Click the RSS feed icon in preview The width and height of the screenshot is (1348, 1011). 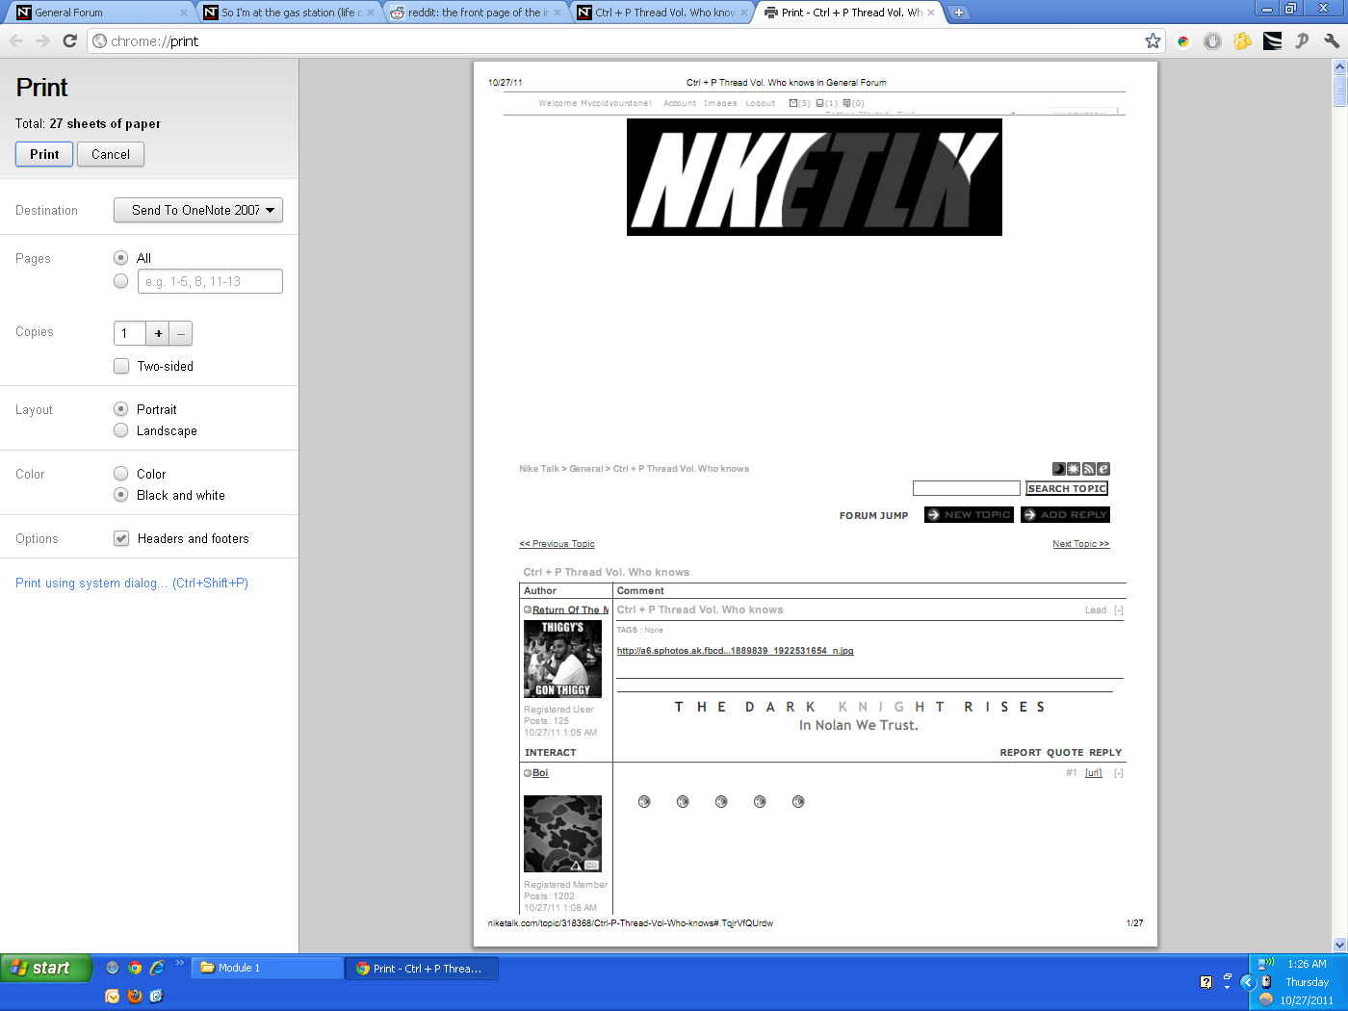coord(1088,469)
